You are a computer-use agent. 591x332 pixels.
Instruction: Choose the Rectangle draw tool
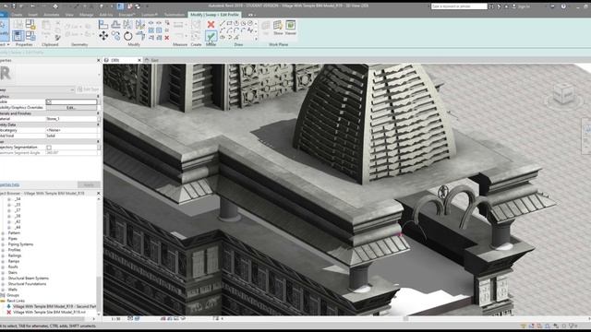(230, 23)
